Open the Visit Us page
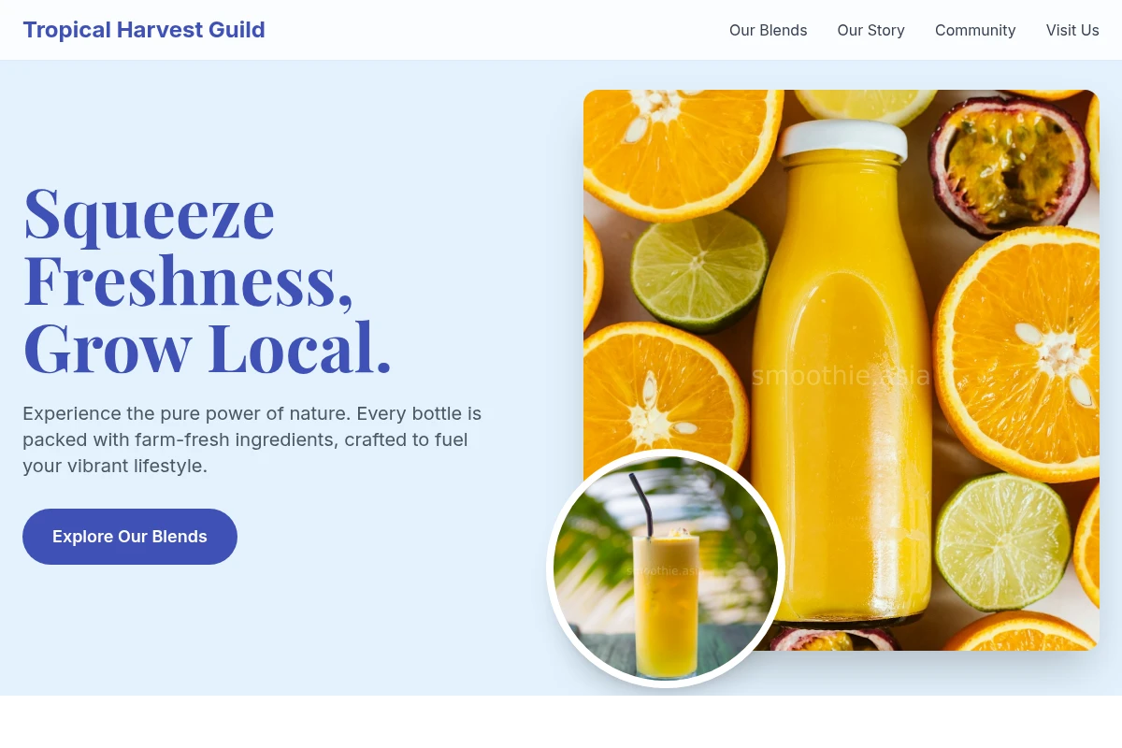The width and height of the screenshot is (1122, 748). coord(1072,30)
